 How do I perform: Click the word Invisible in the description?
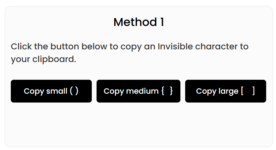point(175,47)
